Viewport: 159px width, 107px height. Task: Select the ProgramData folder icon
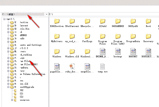tap(133, 36)
